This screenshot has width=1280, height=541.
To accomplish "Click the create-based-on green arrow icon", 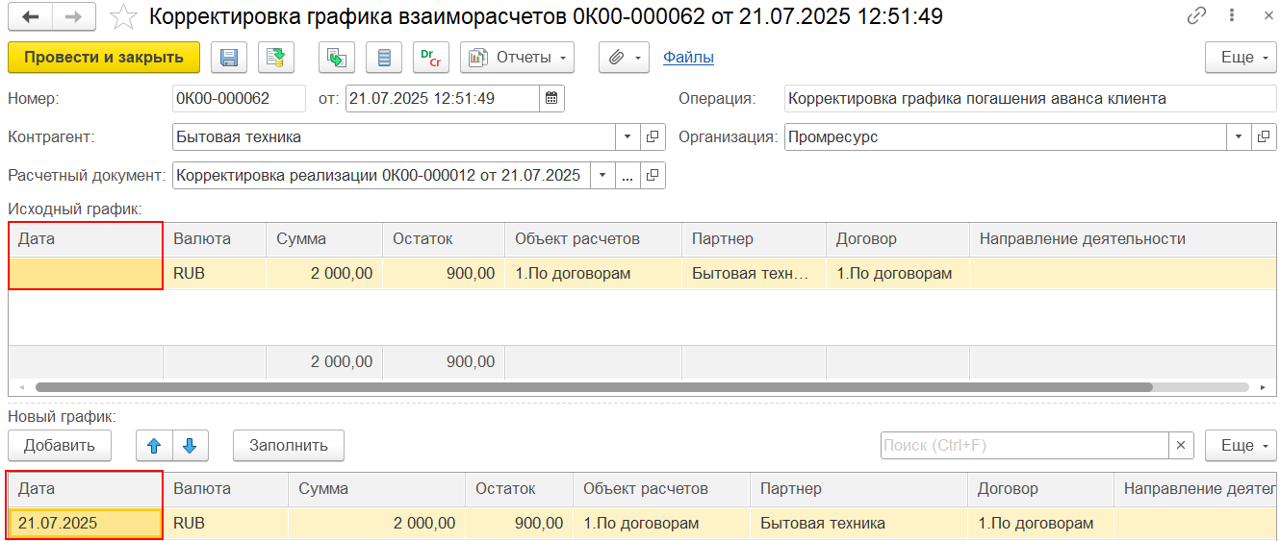I will (337, 58).
